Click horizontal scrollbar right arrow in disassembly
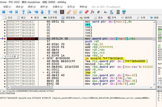 point(151,88)
